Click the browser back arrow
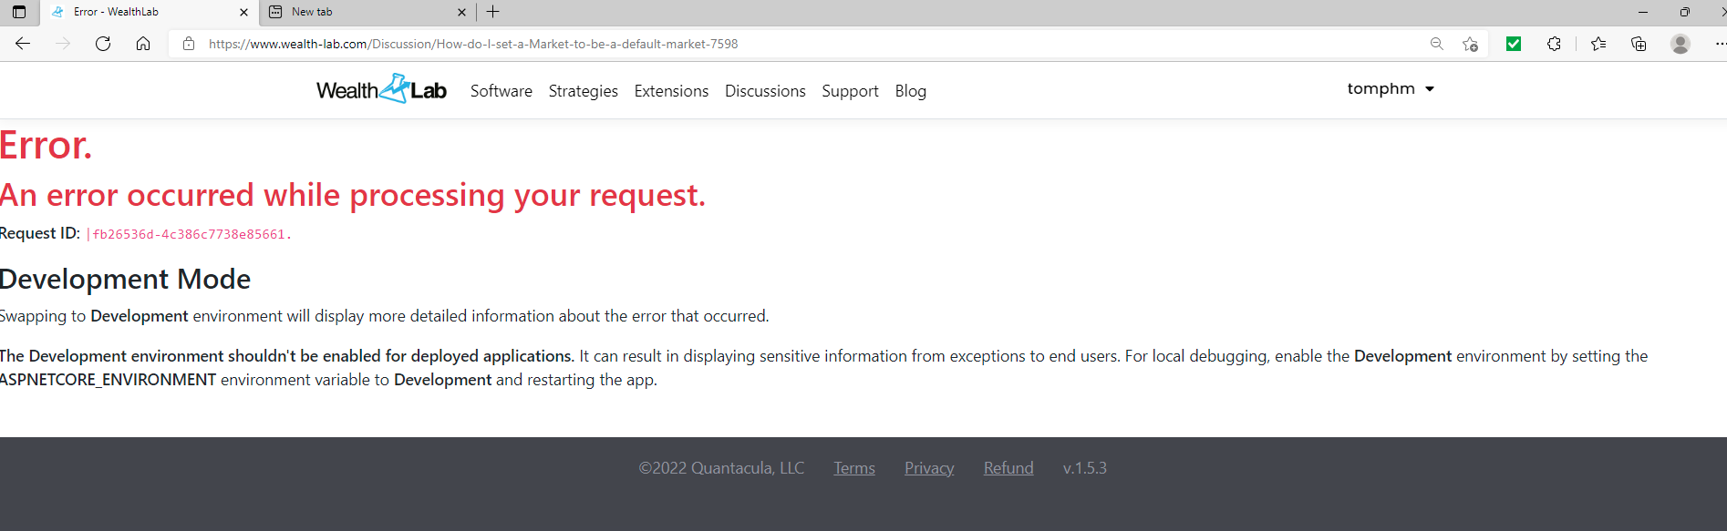The height and width of the screenshot is (531, 1727). coord(23,44)
